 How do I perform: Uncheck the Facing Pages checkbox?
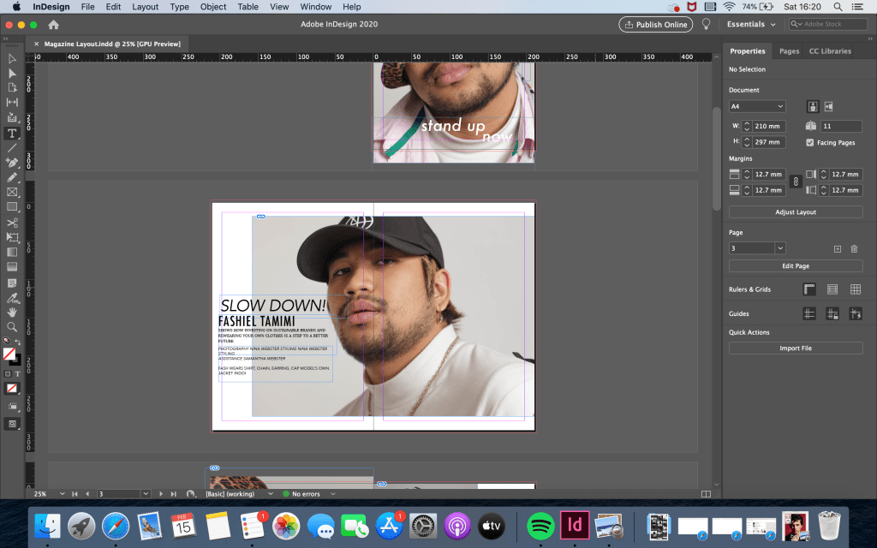tap(810, 142)
